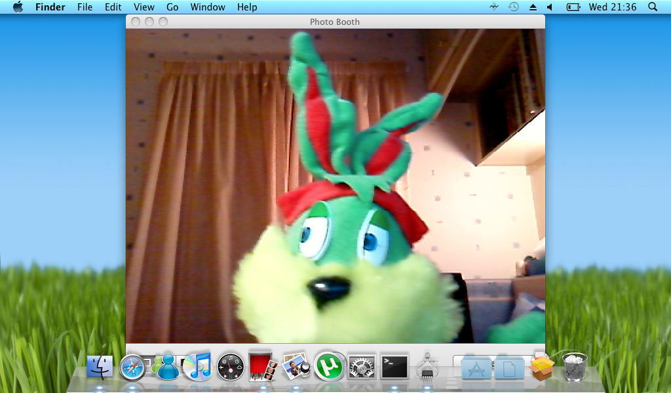Close the Photo Booth window
The image size is (671, 393).
click(136, 22)
